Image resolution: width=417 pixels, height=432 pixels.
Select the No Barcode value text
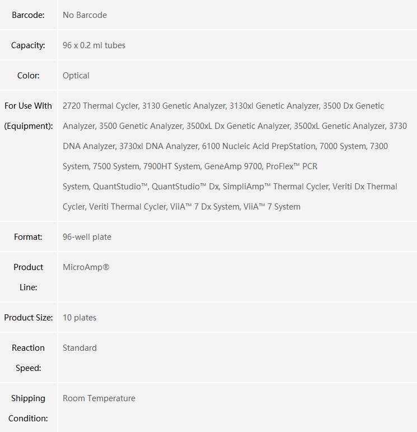pos(85,15)
